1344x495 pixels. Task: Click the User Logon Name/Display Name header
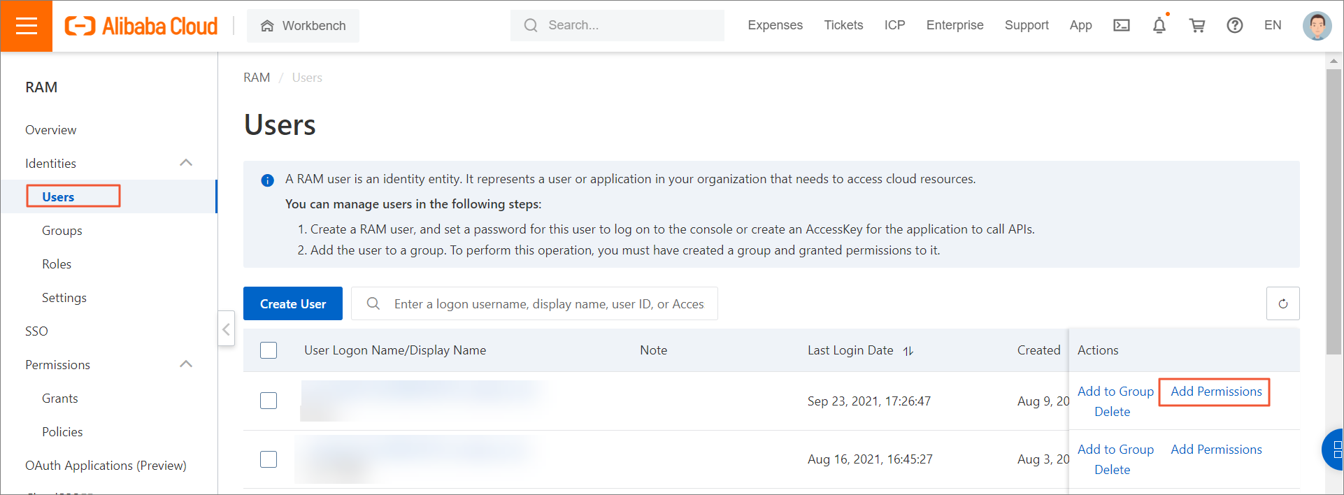point(395,350)
